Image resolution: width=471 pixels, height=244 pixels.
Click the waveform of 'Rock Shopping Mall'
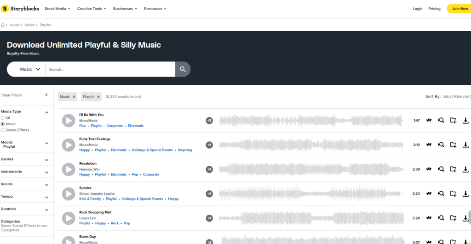click(313, 218)
